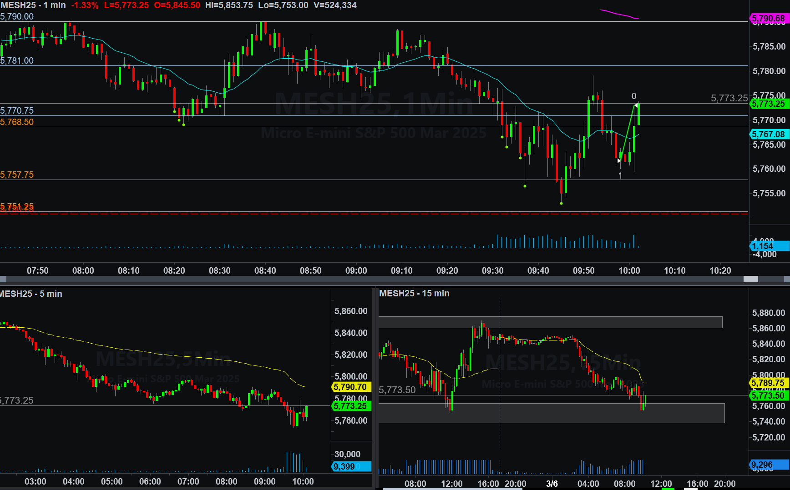Select the lower grey zone rectangle on 15 min chart

click(x=552, y=413)
